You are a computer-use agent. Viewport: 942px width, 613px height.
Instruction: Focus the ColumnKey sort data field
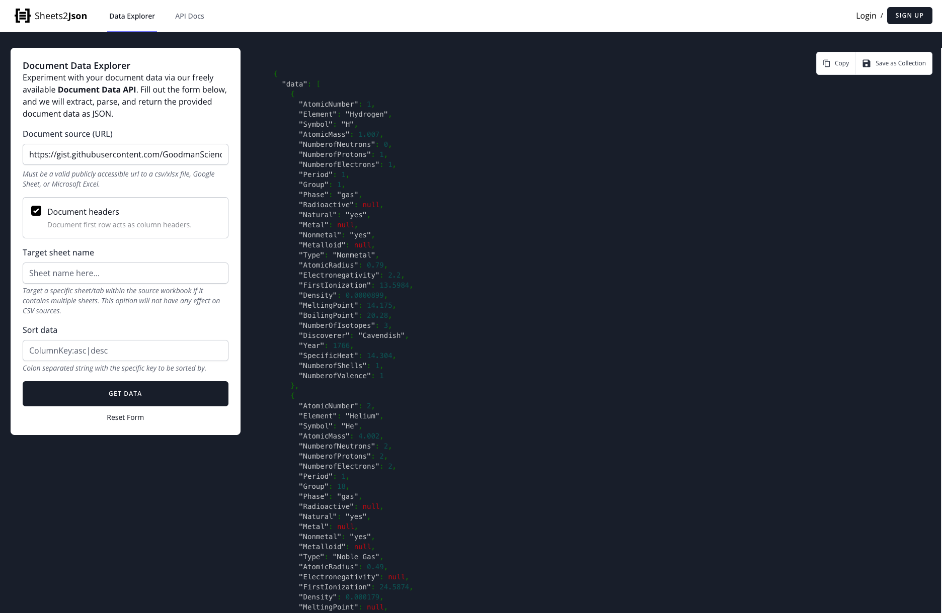pos(125,351)
